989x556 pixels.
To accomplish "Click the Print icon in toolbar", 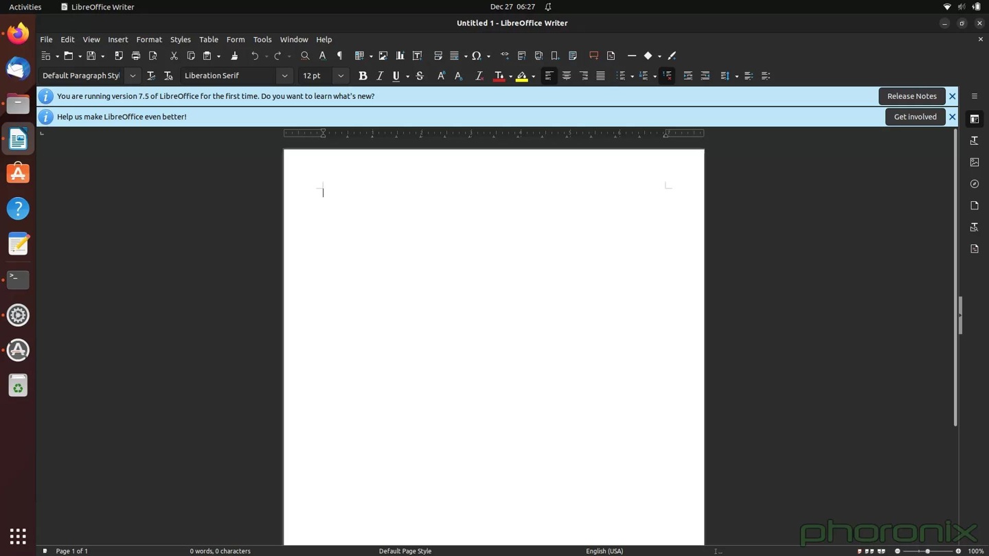I will (136, 56).
